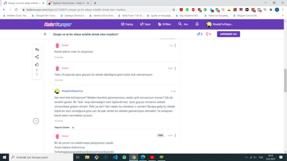Close the 'Zengin ve iyi bir aileye' tab
This screenshot has width=287, height=161.
point(43,3)
